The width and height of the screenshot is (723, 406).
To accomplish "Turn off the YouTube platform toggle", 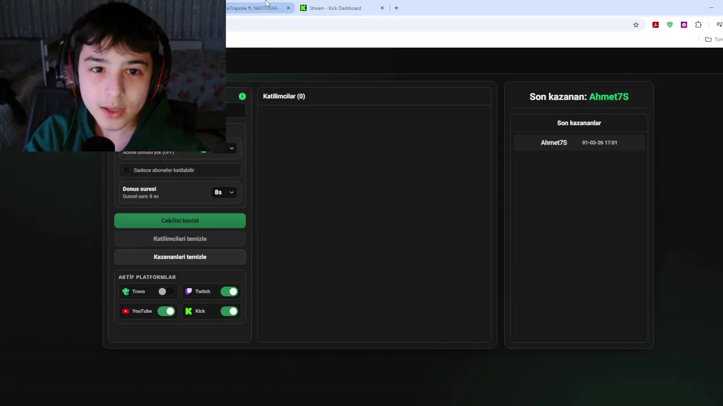I will pyautogui.click(x=166, y=311).
